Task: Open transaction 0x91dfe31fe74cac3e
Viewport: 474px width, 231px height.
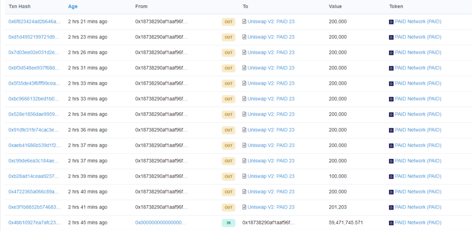Action: 35,130
